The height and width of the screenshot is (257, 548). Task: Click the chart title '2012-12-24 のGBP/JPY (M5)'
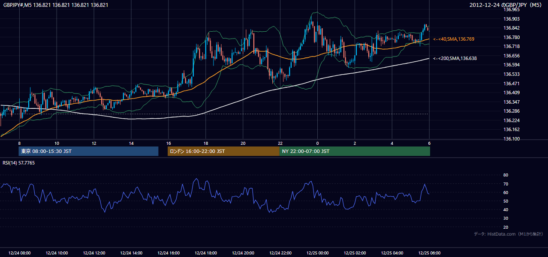point(506,5)
